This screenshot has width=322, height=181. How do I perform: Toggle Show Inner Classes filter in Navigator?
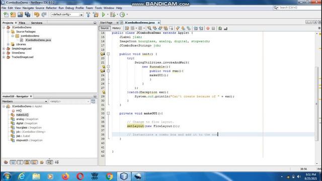[34, 162]
